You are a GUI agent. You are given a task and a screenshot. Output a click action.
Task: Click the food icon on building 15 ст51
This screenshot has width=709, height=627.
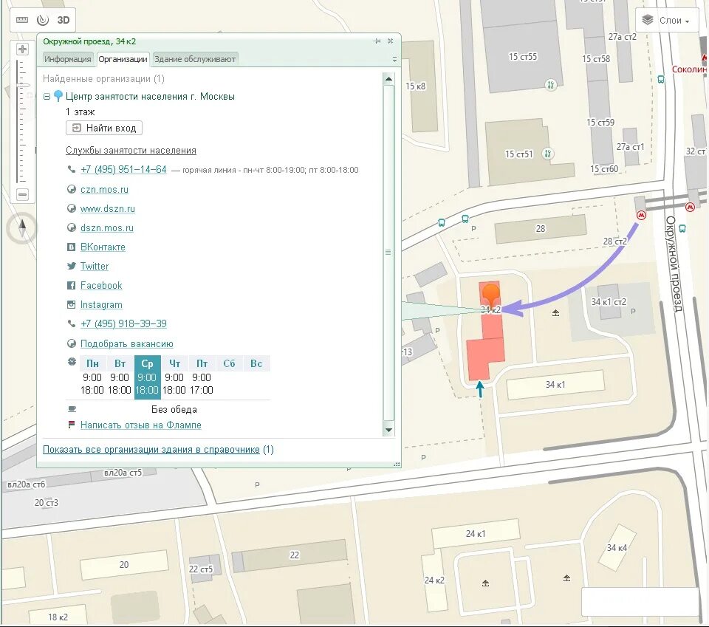[547, 154]
